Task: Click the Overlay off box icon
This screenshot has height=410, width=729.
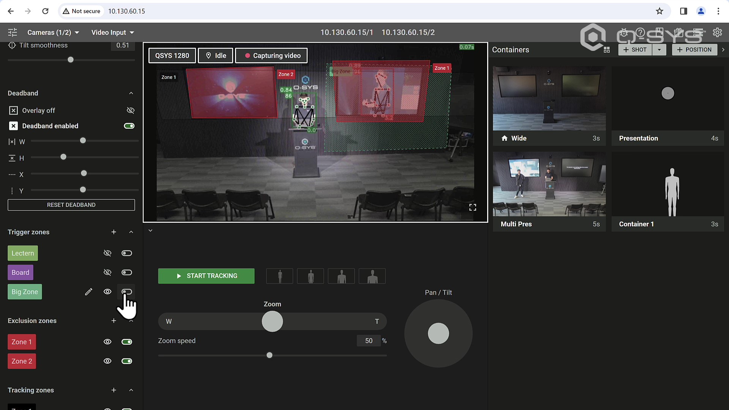Action: coord(13,110)
